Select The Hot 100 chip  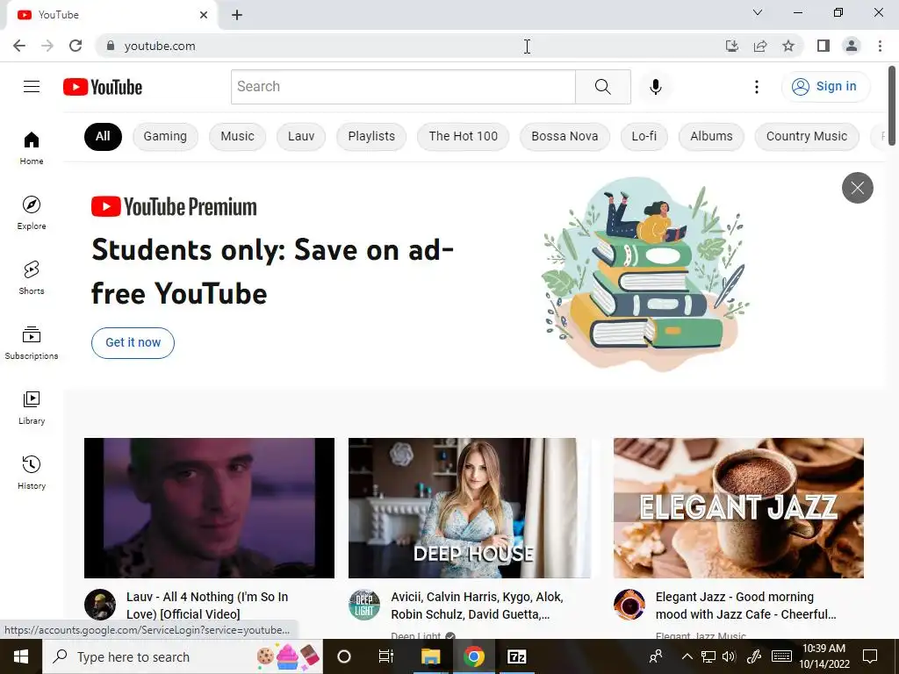coord(464,136)
